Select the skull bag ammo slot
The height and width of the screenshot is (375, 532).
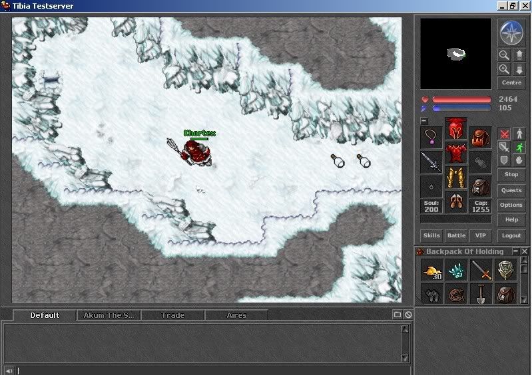tap(481, 186)
